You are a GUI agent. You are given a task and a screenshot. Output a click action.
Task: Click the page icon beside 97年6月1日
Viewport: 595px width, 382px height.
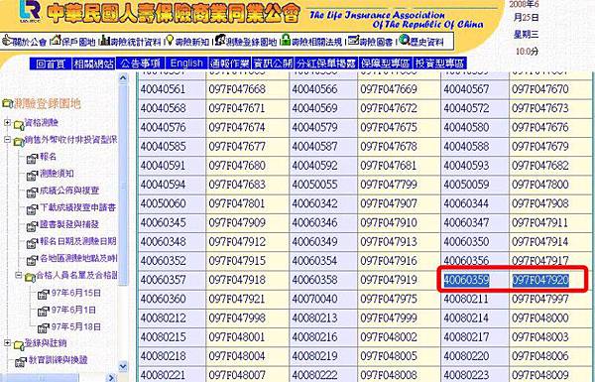tap(44, 311)
